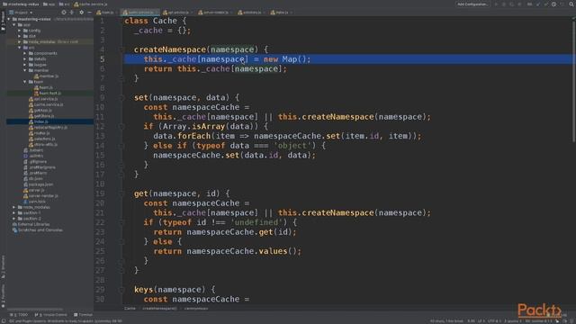Open api.service.js in the project tree

[43, 99]
